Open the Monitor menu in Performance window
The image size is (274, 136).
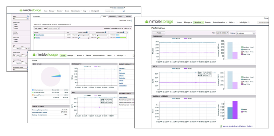tap(199, 22)
